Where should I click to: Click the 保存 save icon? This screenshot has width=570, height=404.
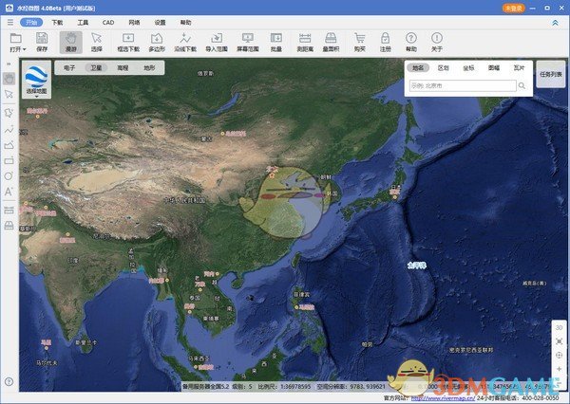coord(42,42)
